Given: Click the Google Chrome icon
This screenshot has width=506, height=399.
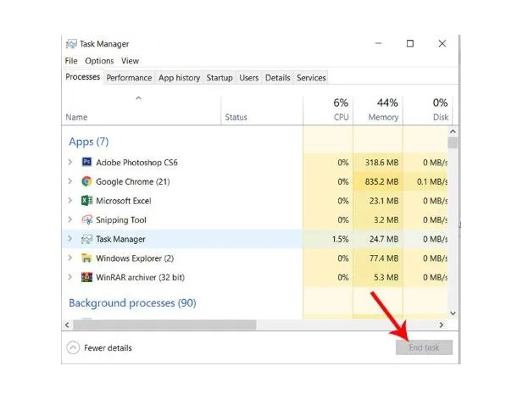Looking at the screenshot, I should point(86,181).
